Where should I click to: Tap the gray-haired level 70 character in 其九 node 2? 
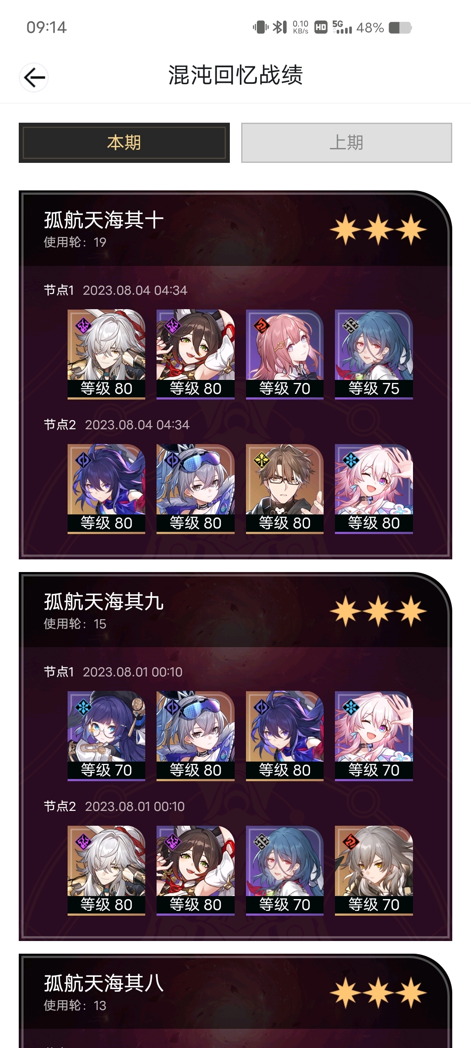(x=374, y=870)
